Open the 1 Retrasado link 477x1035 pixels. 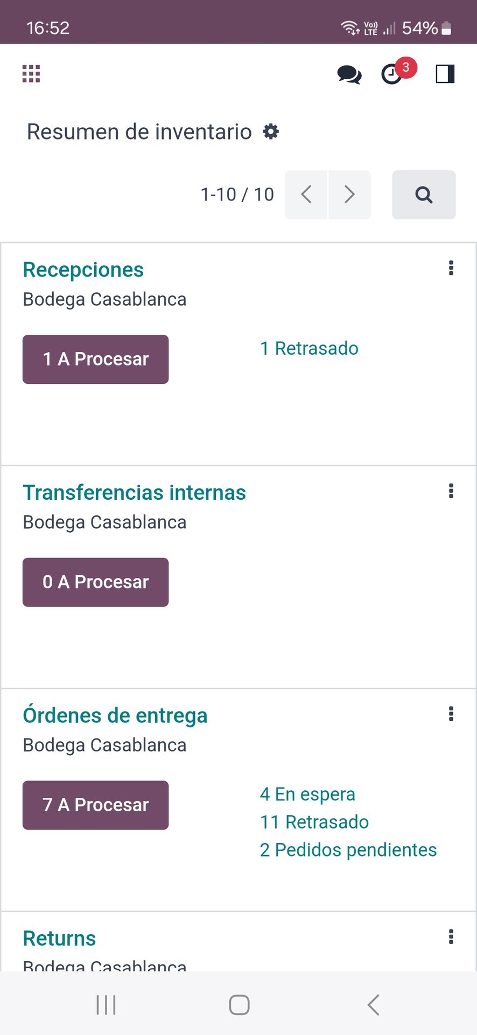[309, 348]
